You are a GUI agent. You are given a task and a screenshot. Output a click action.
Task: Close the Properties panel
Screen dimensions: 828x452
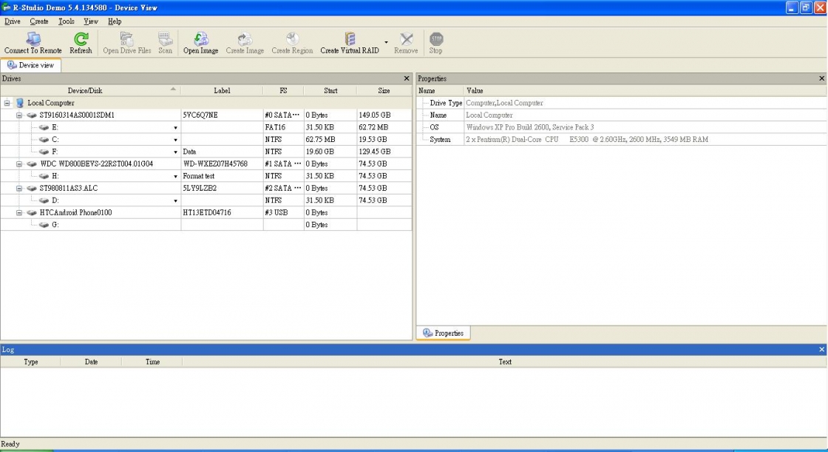pyautogui.click(x=821, y=78)
